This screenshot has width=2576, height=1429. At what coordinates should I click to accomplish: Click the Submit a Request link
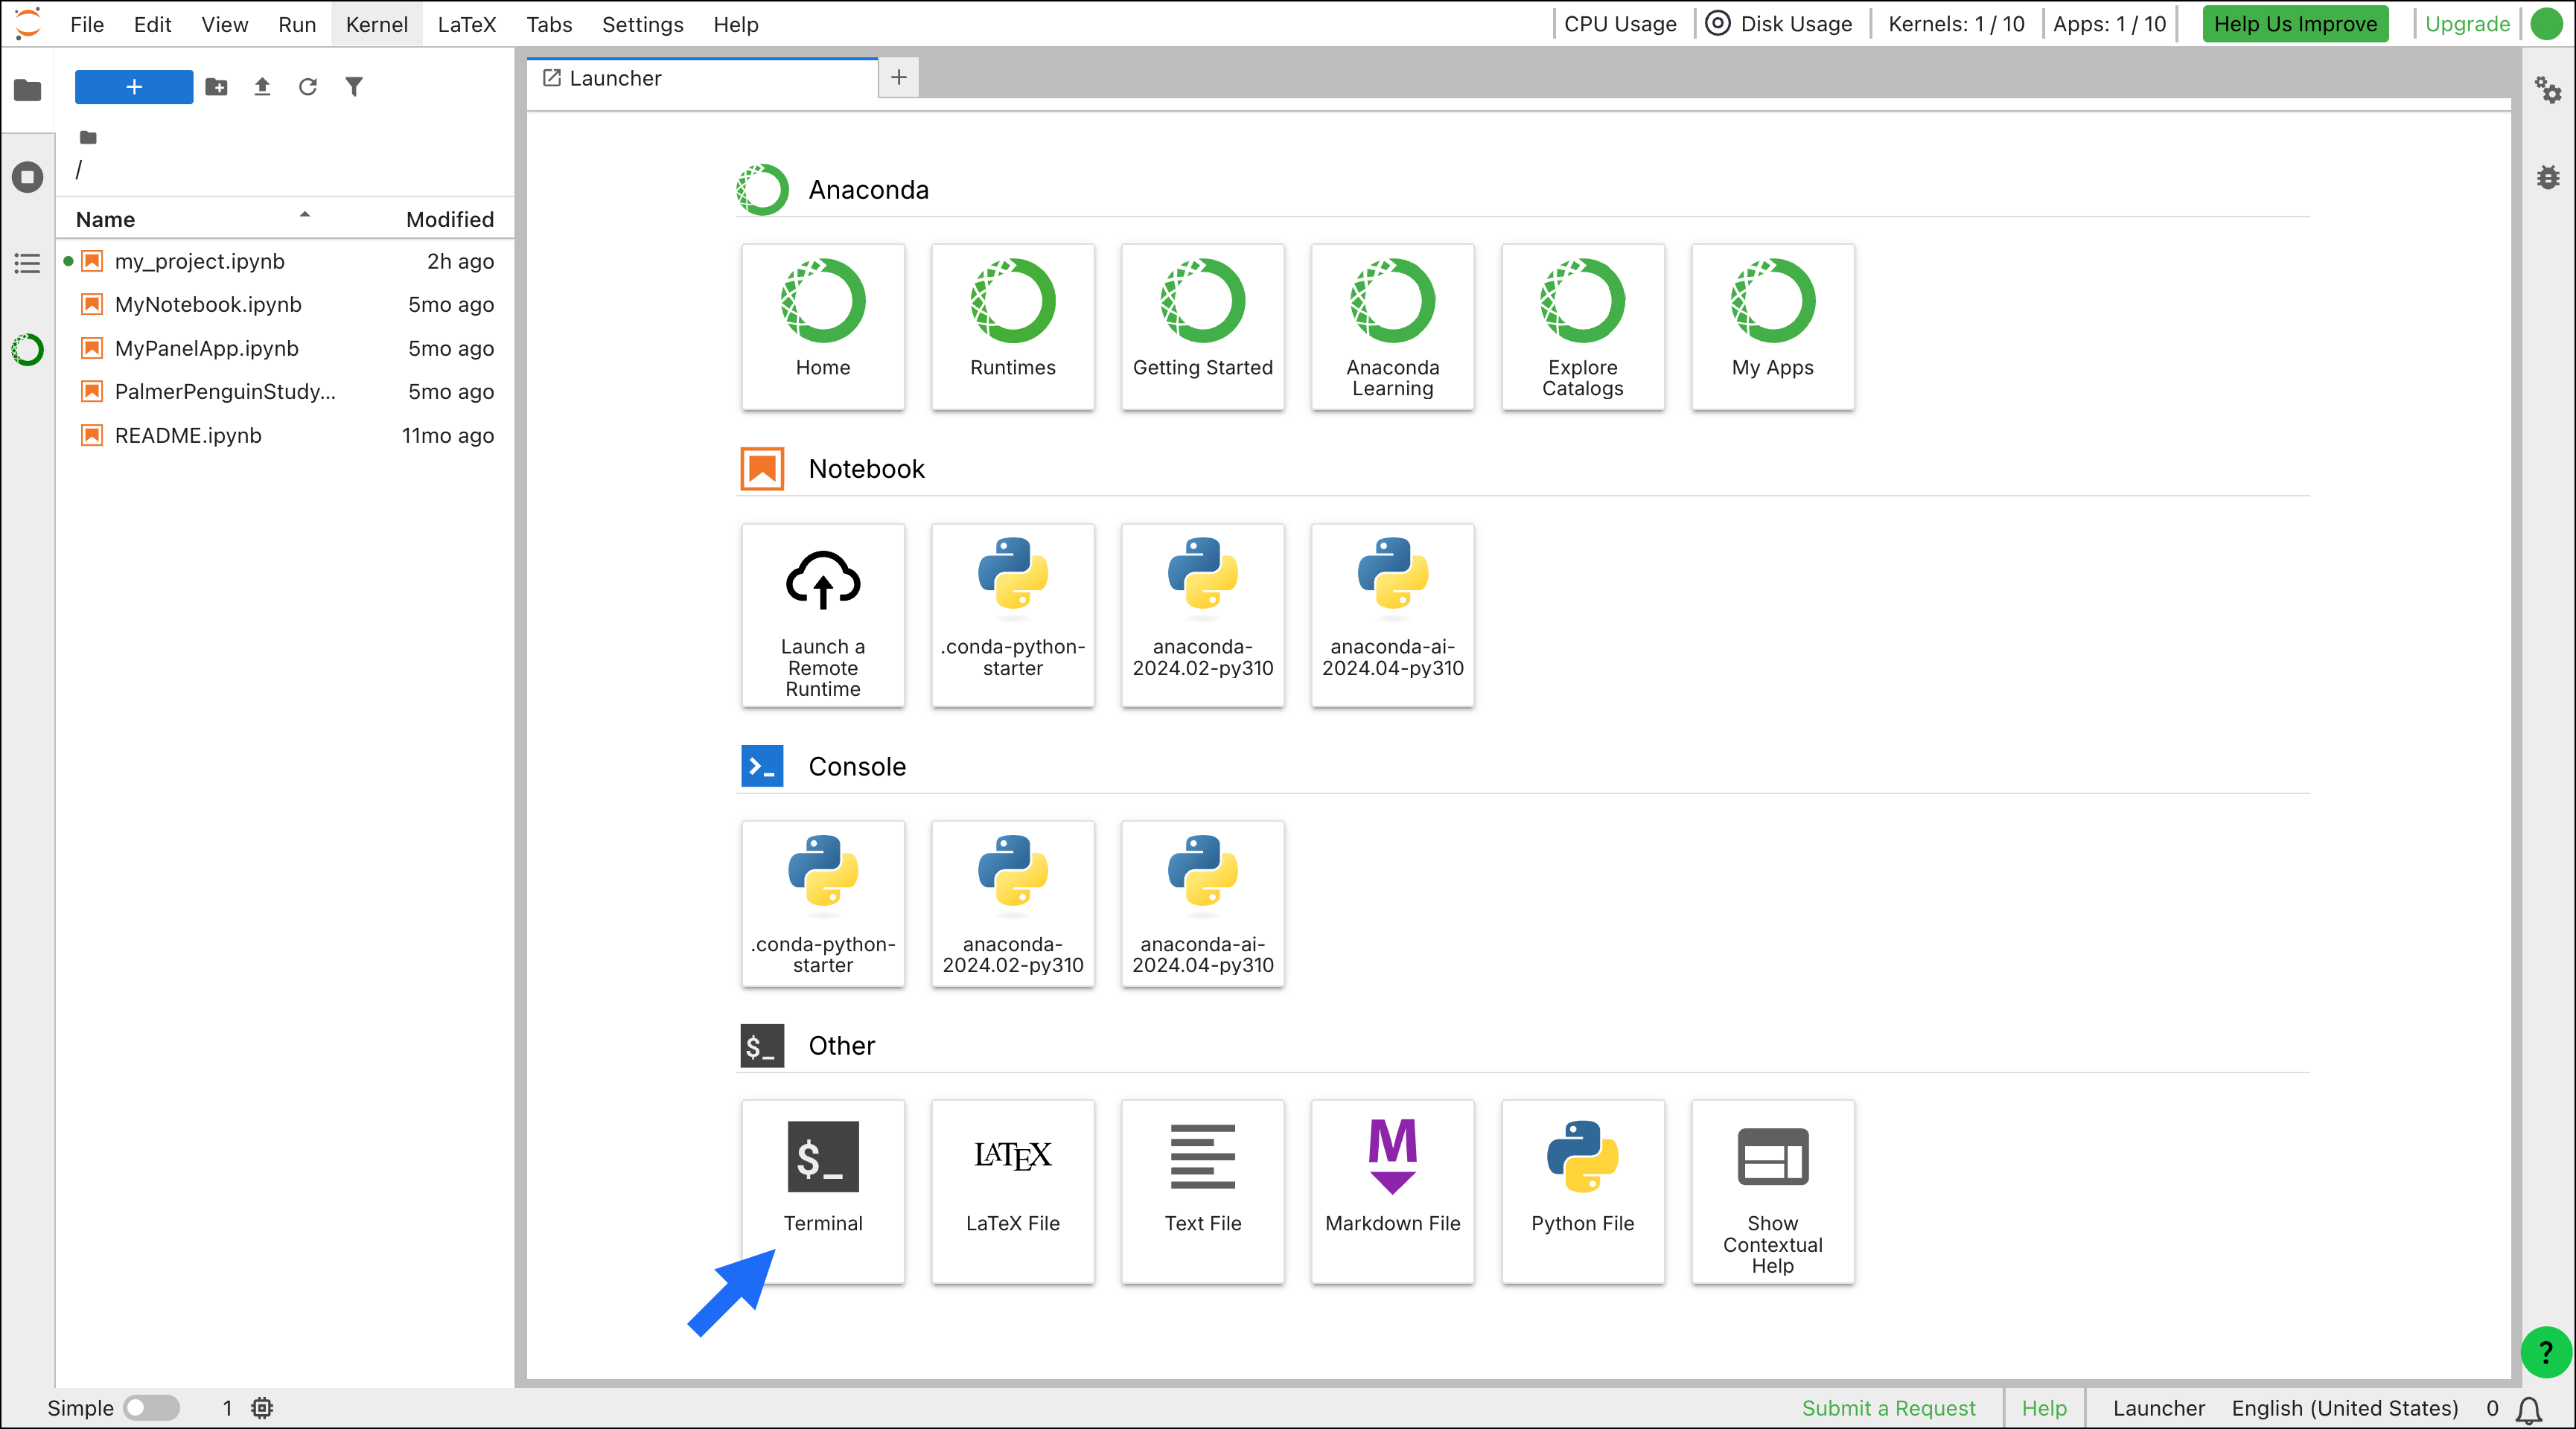pos(1888,1407)
